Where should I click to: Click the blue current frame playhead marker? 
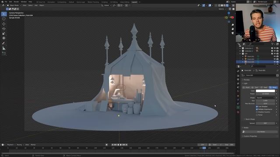point(204,148)
